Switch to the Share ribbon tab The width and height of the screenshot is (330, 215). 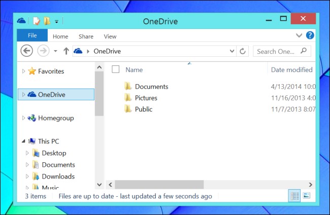(x=86, y=37)
